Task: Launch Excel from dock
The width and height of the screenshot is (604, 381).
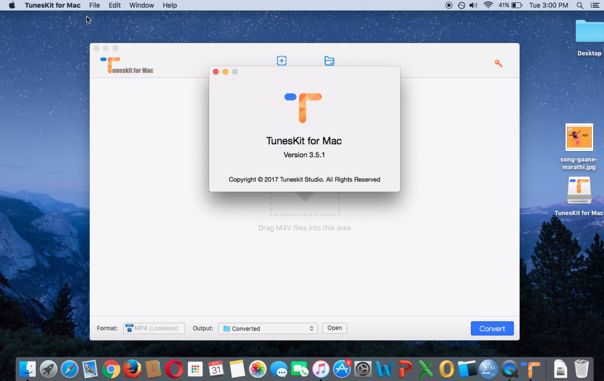Action: tap(426, 369)
